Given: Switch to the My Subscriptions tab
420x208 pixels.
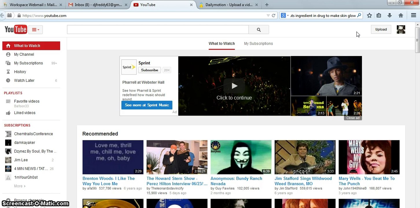Looking at the screenshot, I should [258, 44].
